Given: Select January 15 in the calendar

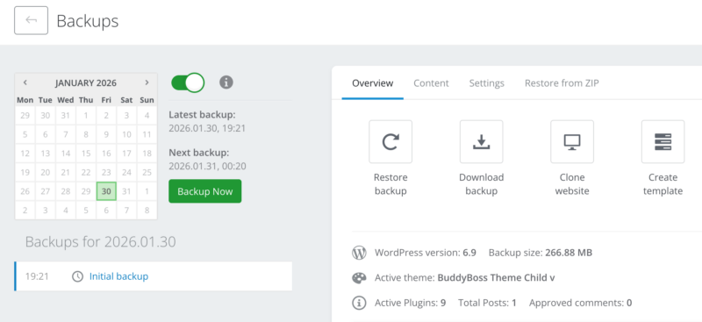Looking at the screenshot, I should (x=86, y=154).
